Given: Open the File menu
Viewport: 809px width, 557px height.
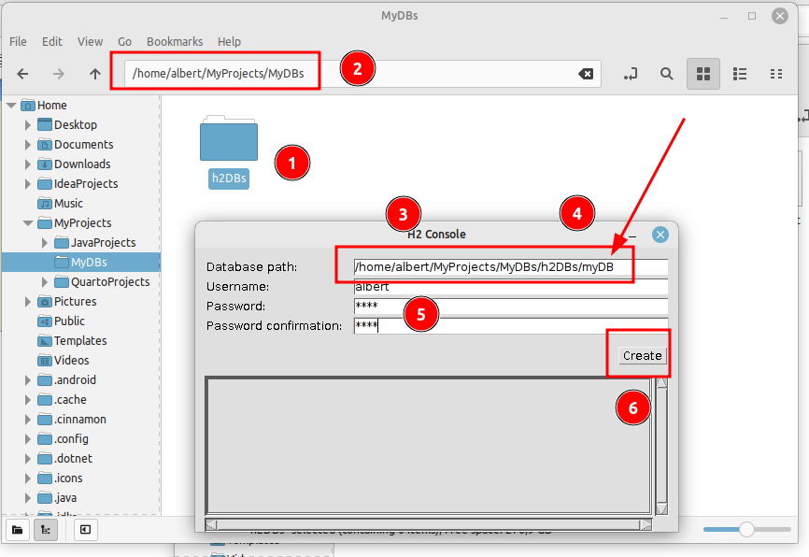Looking at the screenshot, I should click(x=18, y=41).
